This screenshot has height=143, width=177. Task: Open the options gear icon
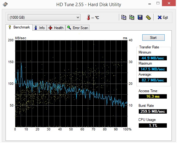pos(148,17)
